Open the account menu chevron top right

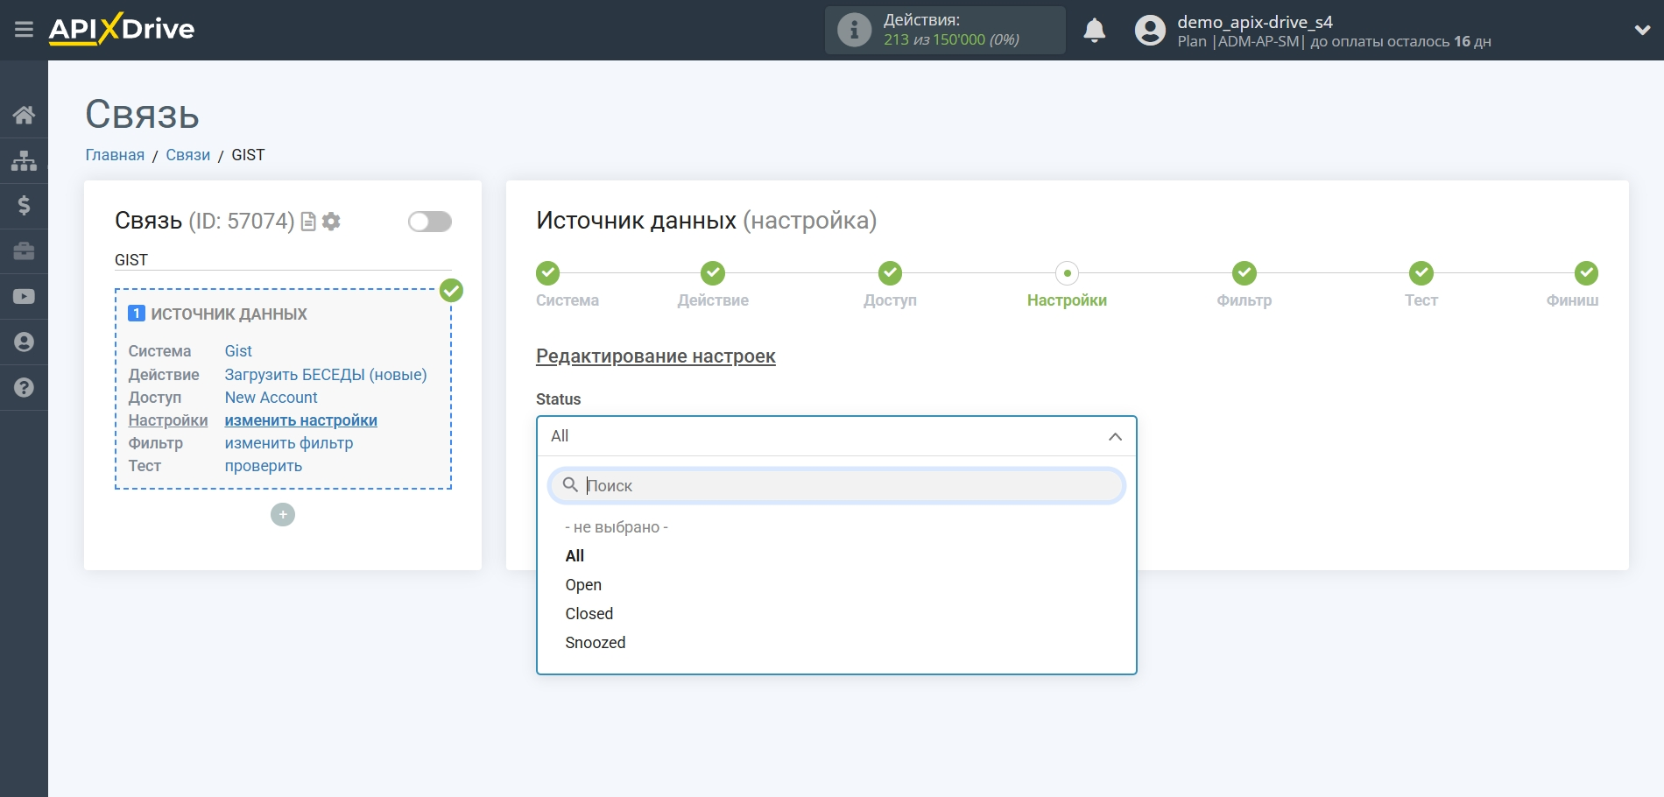(x=1641, y=29)
